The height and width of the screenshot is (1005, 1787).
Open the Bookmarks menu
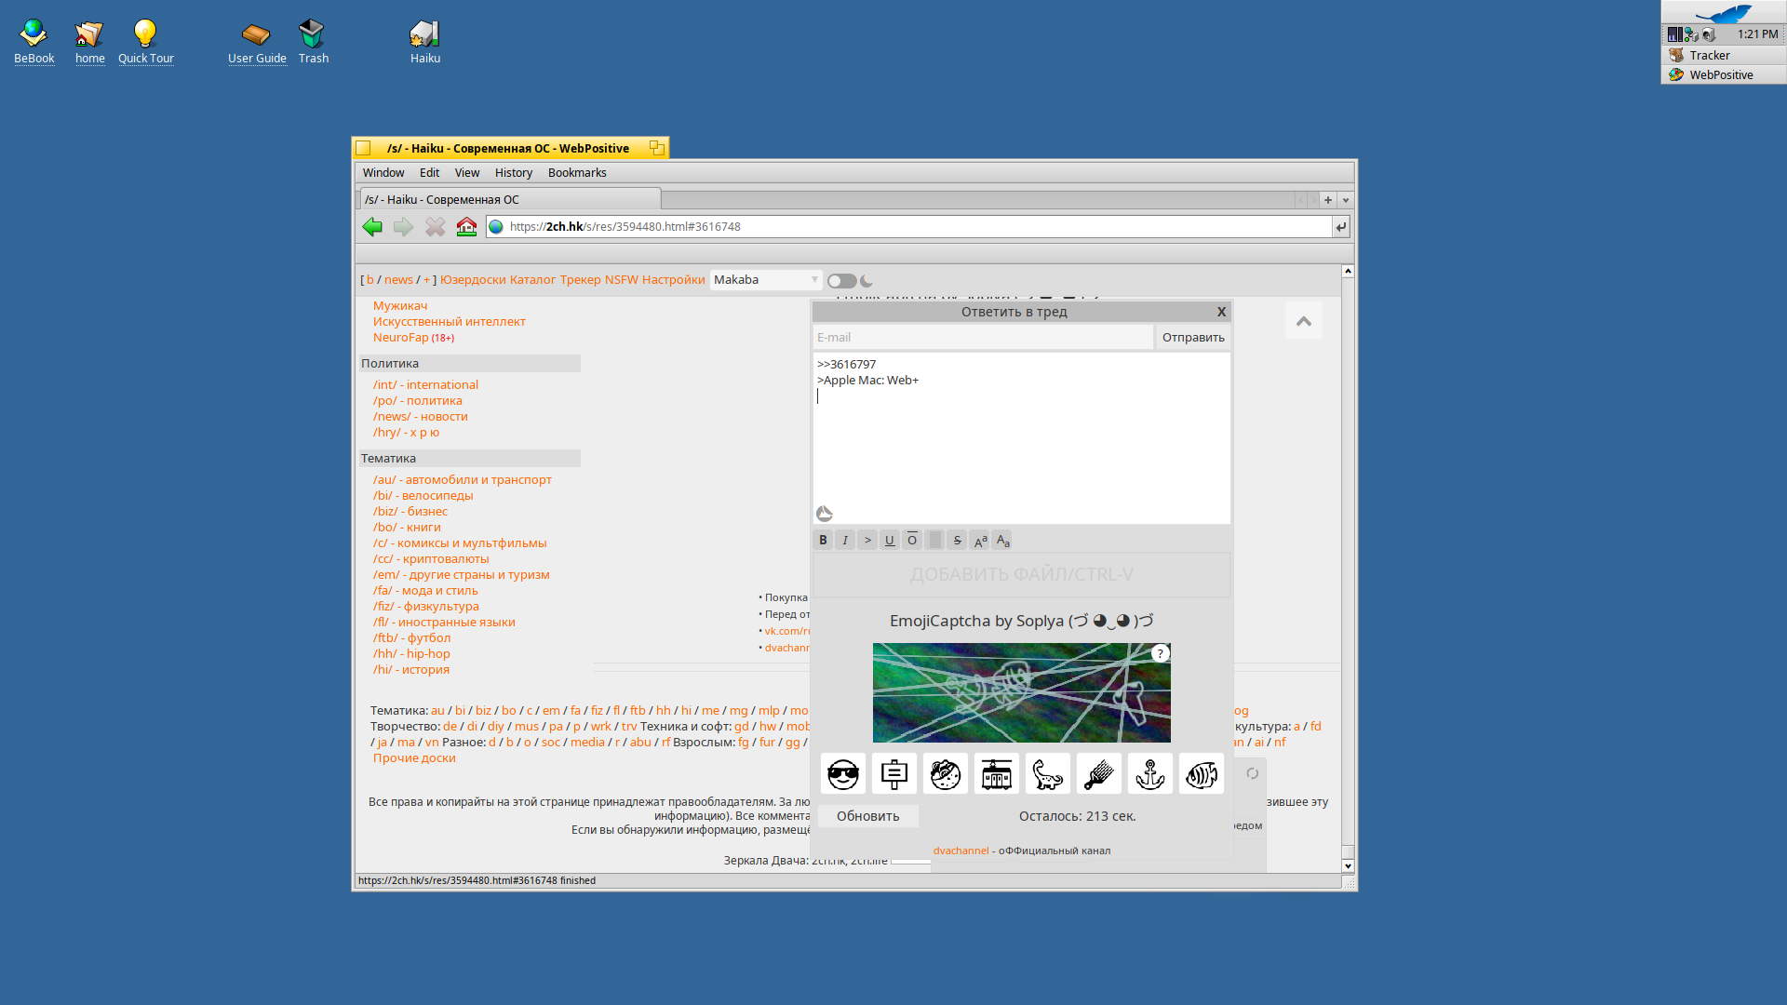[x=576, y=173]
